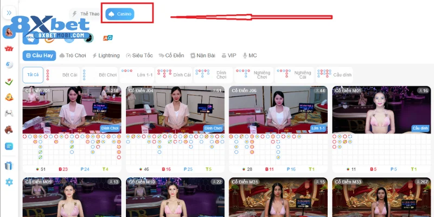Click the Dính Chơi badge on J01
Screen dimensions: 434x217
click(110, 128)
